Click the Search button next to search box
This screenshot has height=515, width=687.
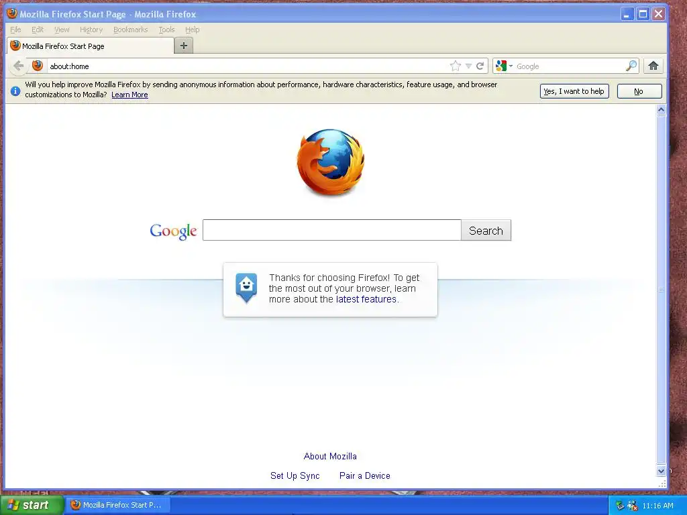click(x=486, y=231)
